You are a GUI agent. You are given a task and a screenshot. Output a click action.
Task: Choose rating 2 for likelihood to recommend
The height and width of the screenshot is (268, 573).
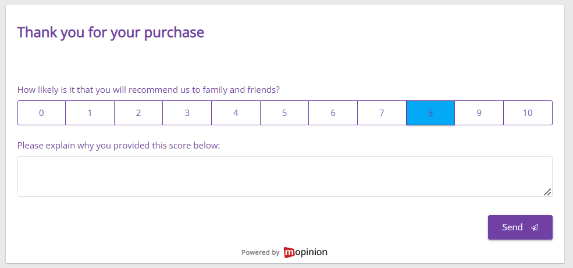coord(138,113)
